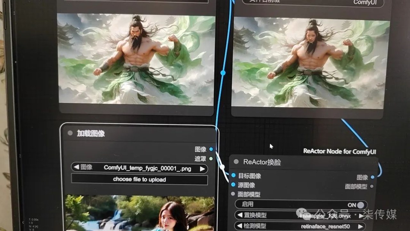Click the ReActor Node for ComfyUI badge text
410x231 pixels.
340,151
